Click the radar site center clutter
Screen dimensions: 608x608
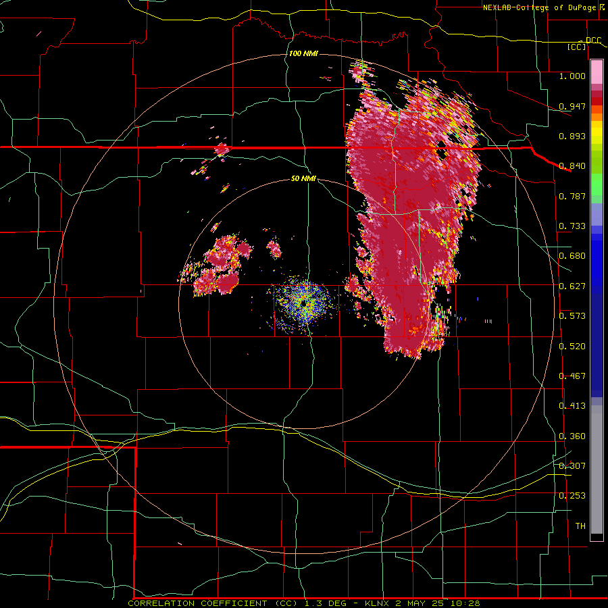305,305
